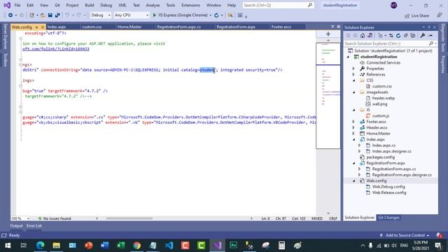Collapse the CSS folder in Solution Explorer
Image resolution: width=448 pixels, height=252 pixels.
(x=353, y=80)
